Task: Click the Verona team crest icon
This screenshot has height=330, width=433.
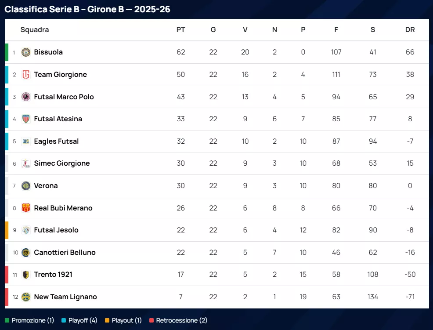Action: click(26, 186)
